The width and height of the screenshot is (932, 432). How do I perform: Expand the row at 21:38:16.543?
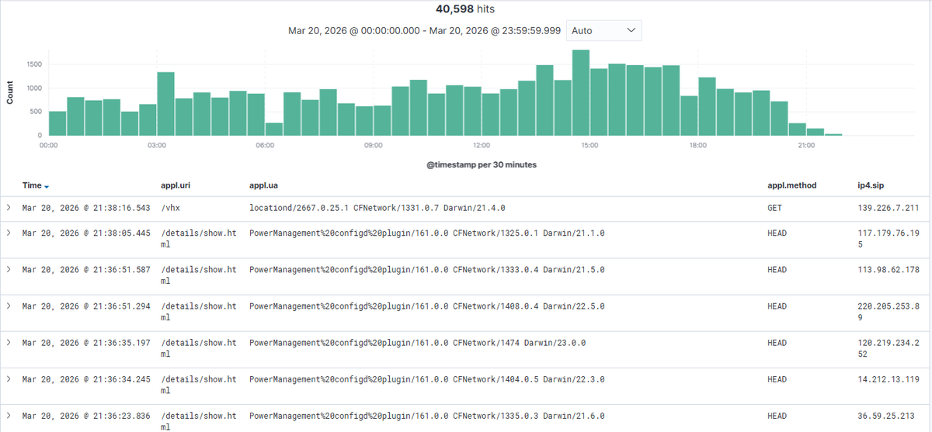tap(9, 208)
